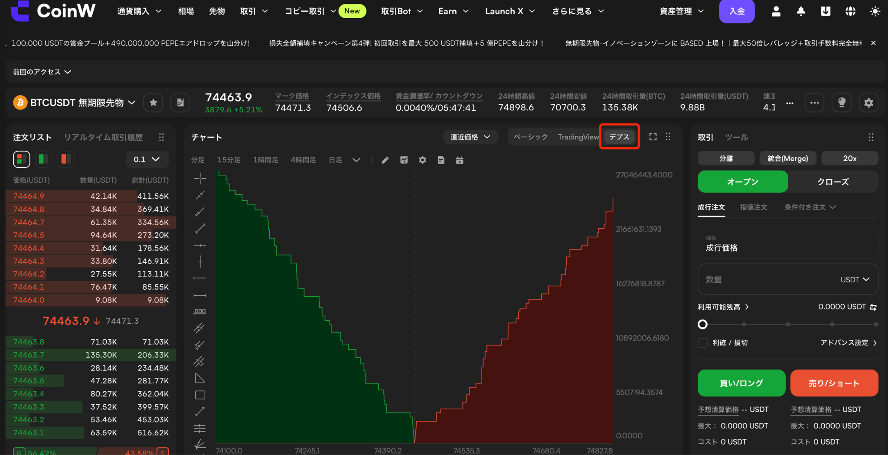Expand the コピー取引 dropdown
The image size is (888, 455).
310,11
